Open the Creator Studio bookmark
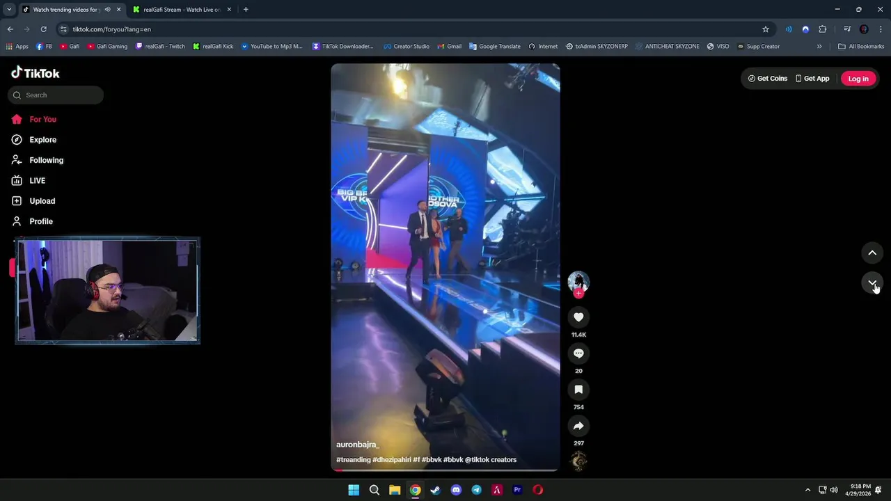Image resolution: width=891 pixels, height=501 pixels. coord(407,47)
